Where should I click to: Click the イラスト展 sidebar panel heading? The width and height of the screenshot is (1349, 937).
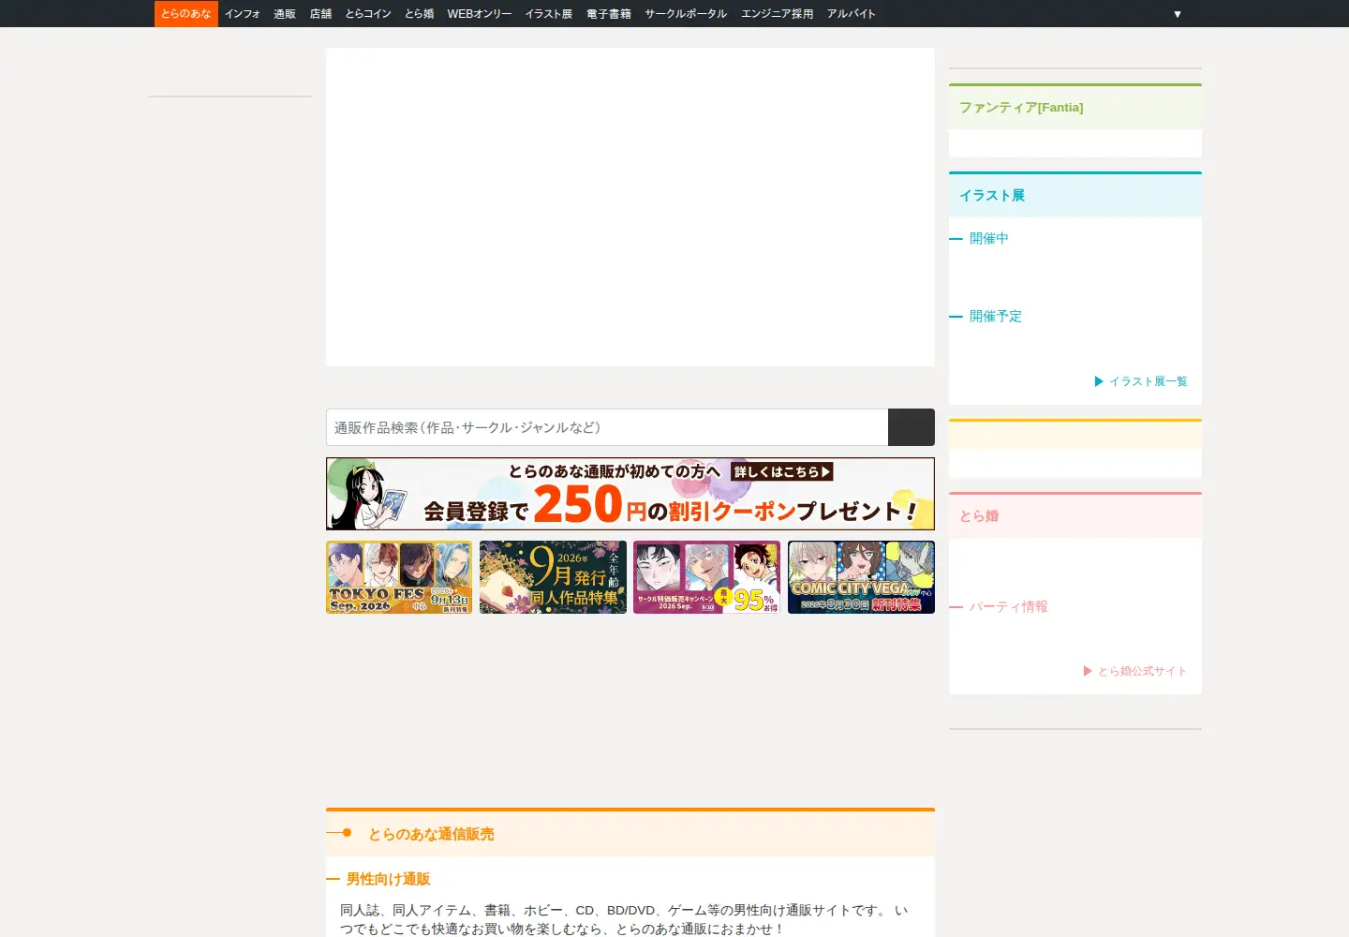tap(992, 196)
